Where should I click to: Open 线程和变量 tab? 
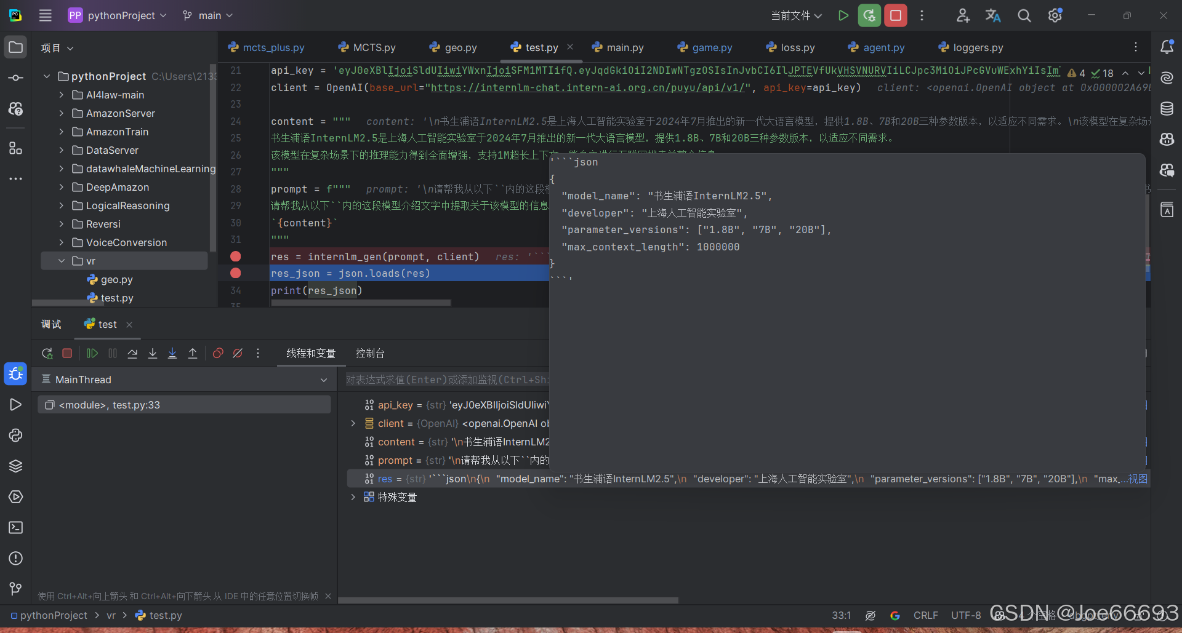point(311,353)
